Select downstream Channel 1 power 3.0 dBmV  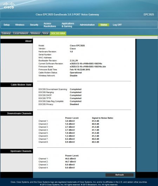(70, 121)
